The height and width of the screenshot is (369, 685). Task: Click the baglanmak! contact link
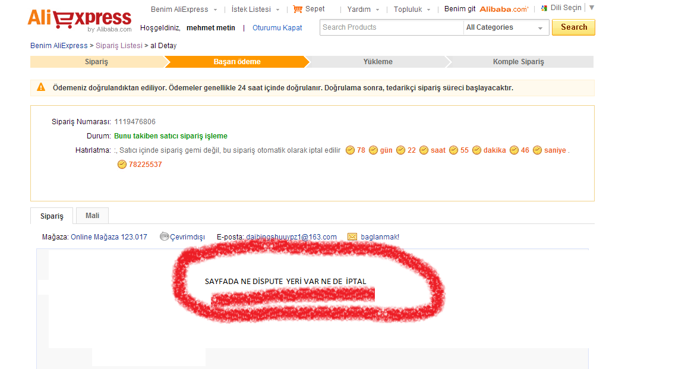pyautogui.click(x=380, y=237)
